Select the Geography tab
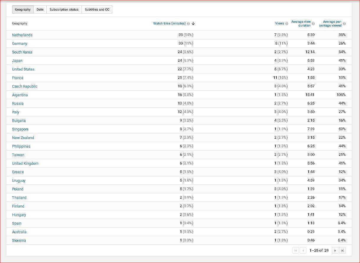The image size is (360, 263). pyautogui.click(x=23, y=9)
